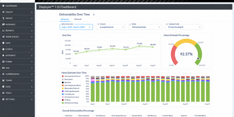Sort by the Hard Bounce column header
This screenshot has height=117, width=234.
[99, 116]
